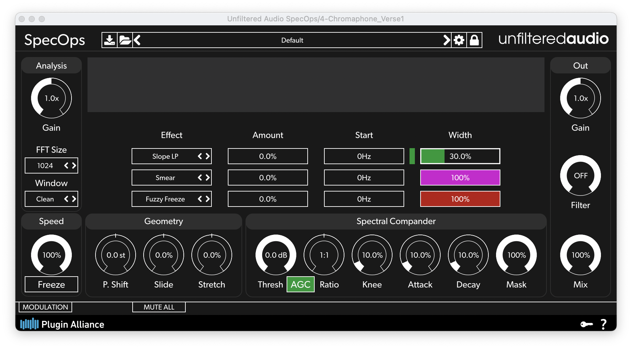Open the preset folder browser icon
This screenshot has height=349, width=632.
(x=125, y=40)
